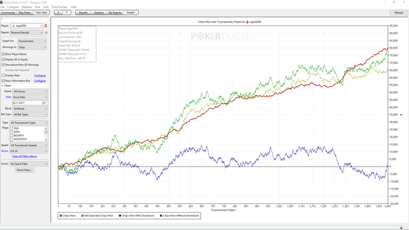This screenshot has height=230, width=409.
Task: Uncheck Show Information Box
Action: click(3, 80)
